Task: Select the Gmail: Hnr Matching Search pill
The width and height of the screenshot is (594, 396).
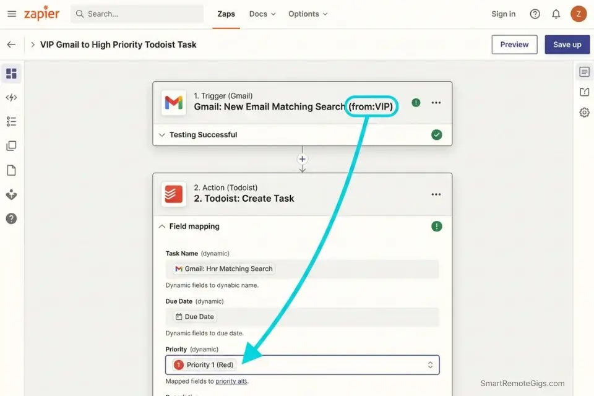Action: [224, 269]
